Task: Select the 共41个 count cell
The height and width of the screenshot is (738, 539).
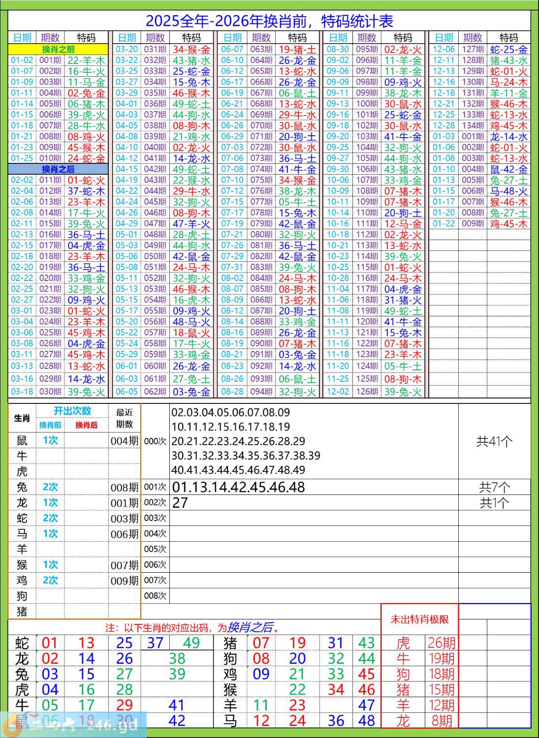Action: pyautogui.click(x=494, y=441)
